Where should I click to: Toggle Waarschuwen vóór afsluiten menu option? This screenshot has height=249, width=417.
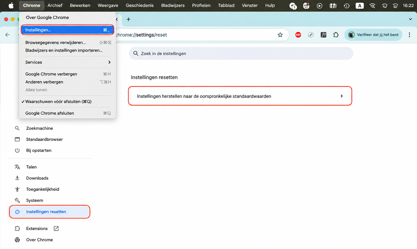pos(67,101)
